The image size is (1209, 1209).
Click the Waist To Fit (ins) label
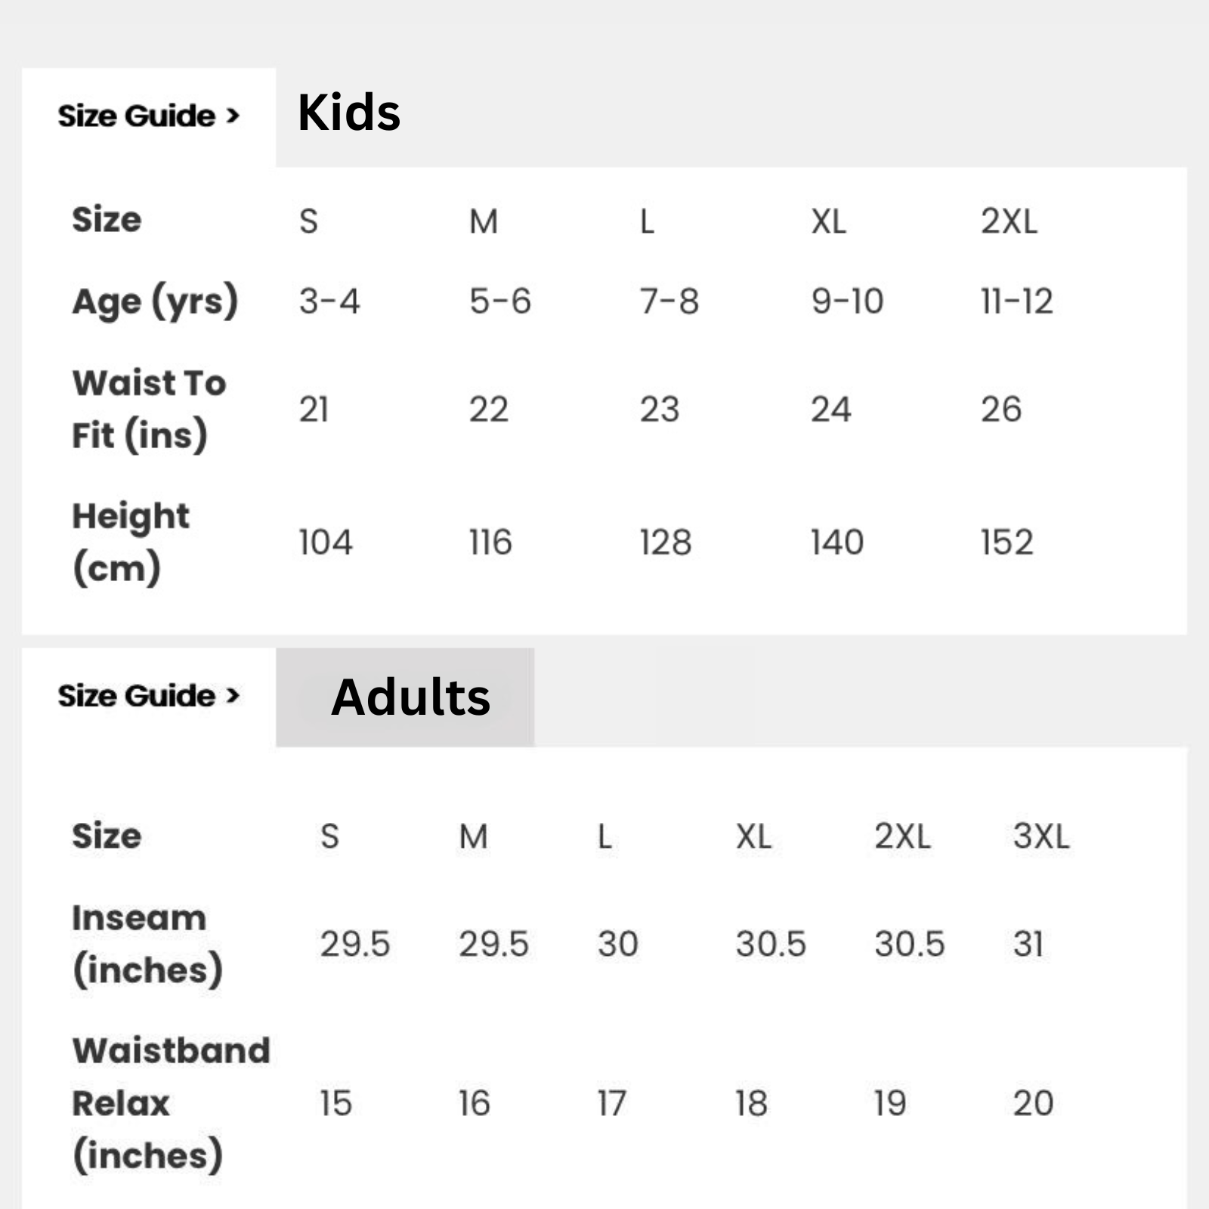149,409
